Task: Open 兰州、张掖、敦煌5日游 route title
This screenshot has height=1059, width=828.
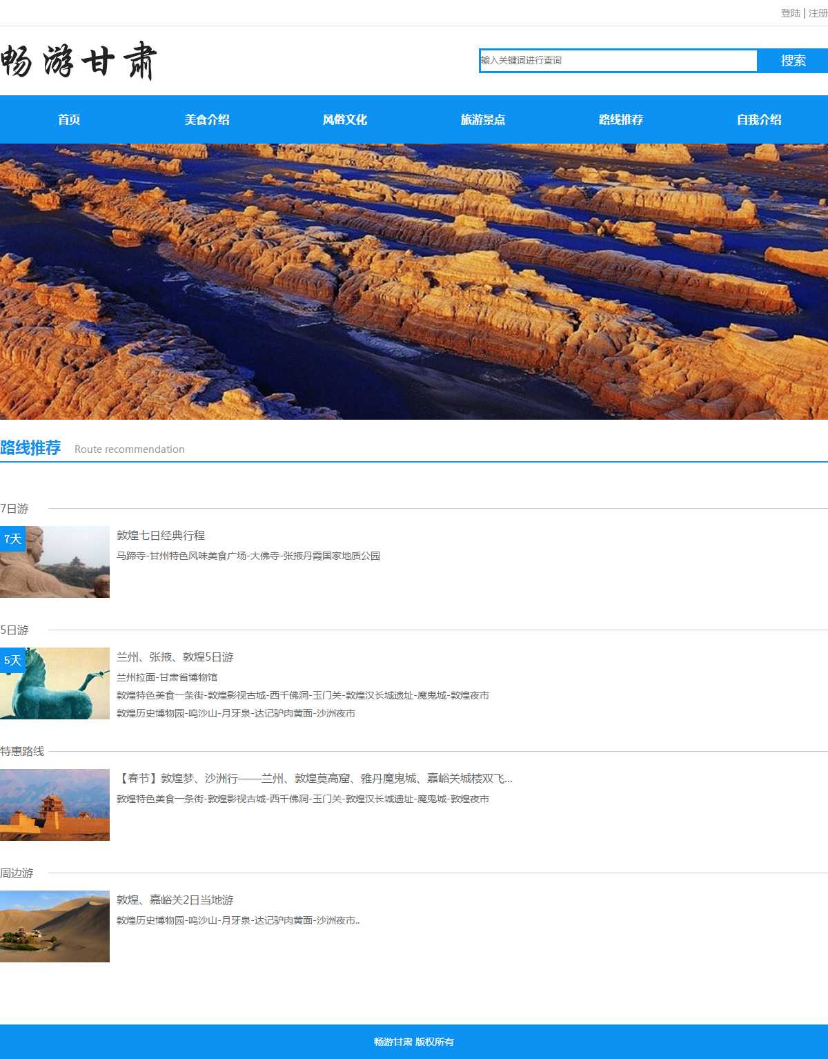Action: point(175,657)
